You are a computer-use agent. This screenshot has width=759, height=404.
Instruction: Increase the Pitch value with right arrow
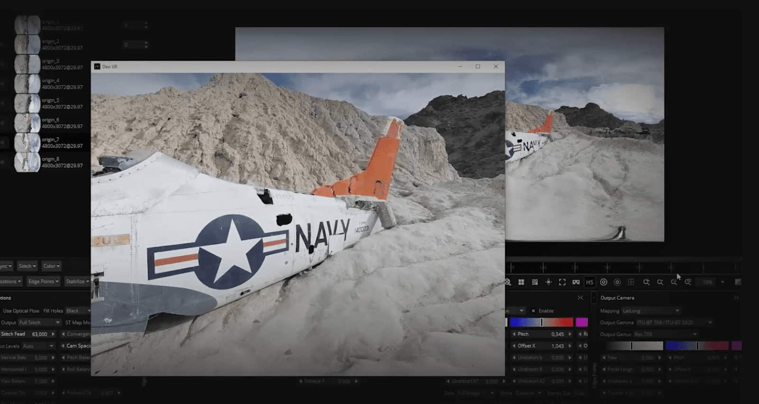[570, 334]
